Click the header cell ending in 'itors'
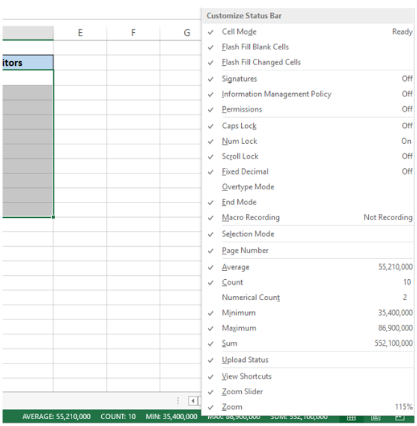This screenshot has width=417, height=426. tap(28, 63)
